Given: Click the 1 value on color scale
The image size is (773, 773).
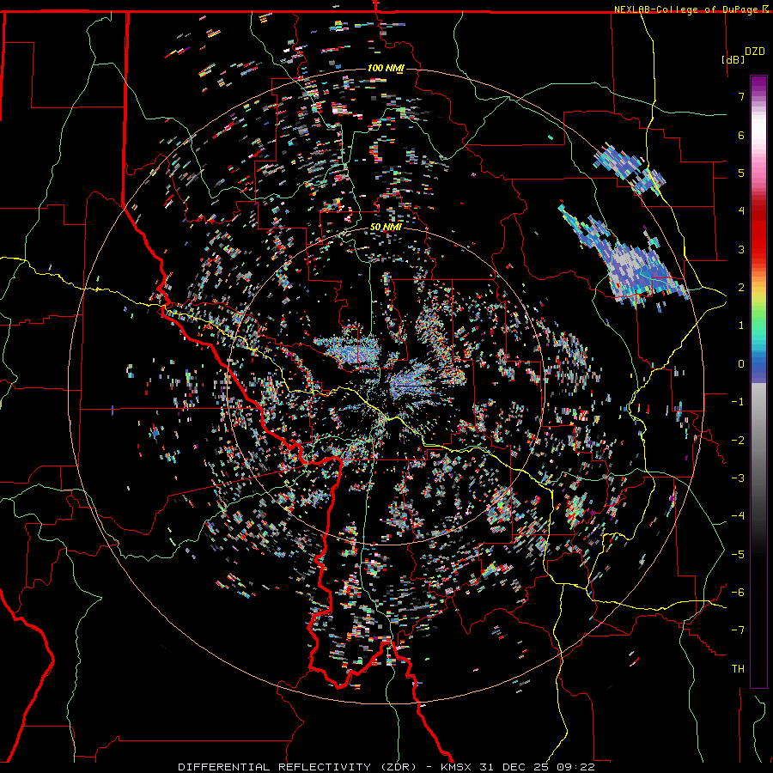Looking at the screenshot, I should pos(741,326).
